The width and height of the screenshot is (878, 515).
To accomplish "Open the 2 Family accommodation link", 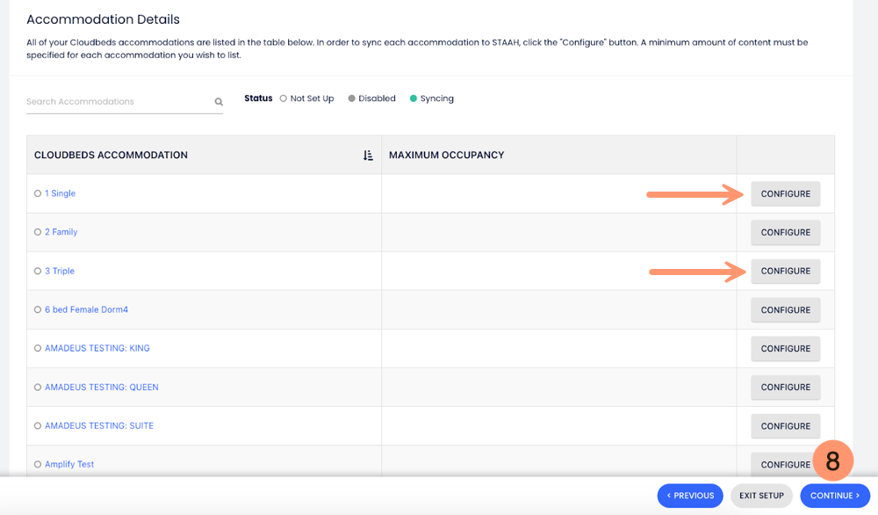I will point(61,232).
